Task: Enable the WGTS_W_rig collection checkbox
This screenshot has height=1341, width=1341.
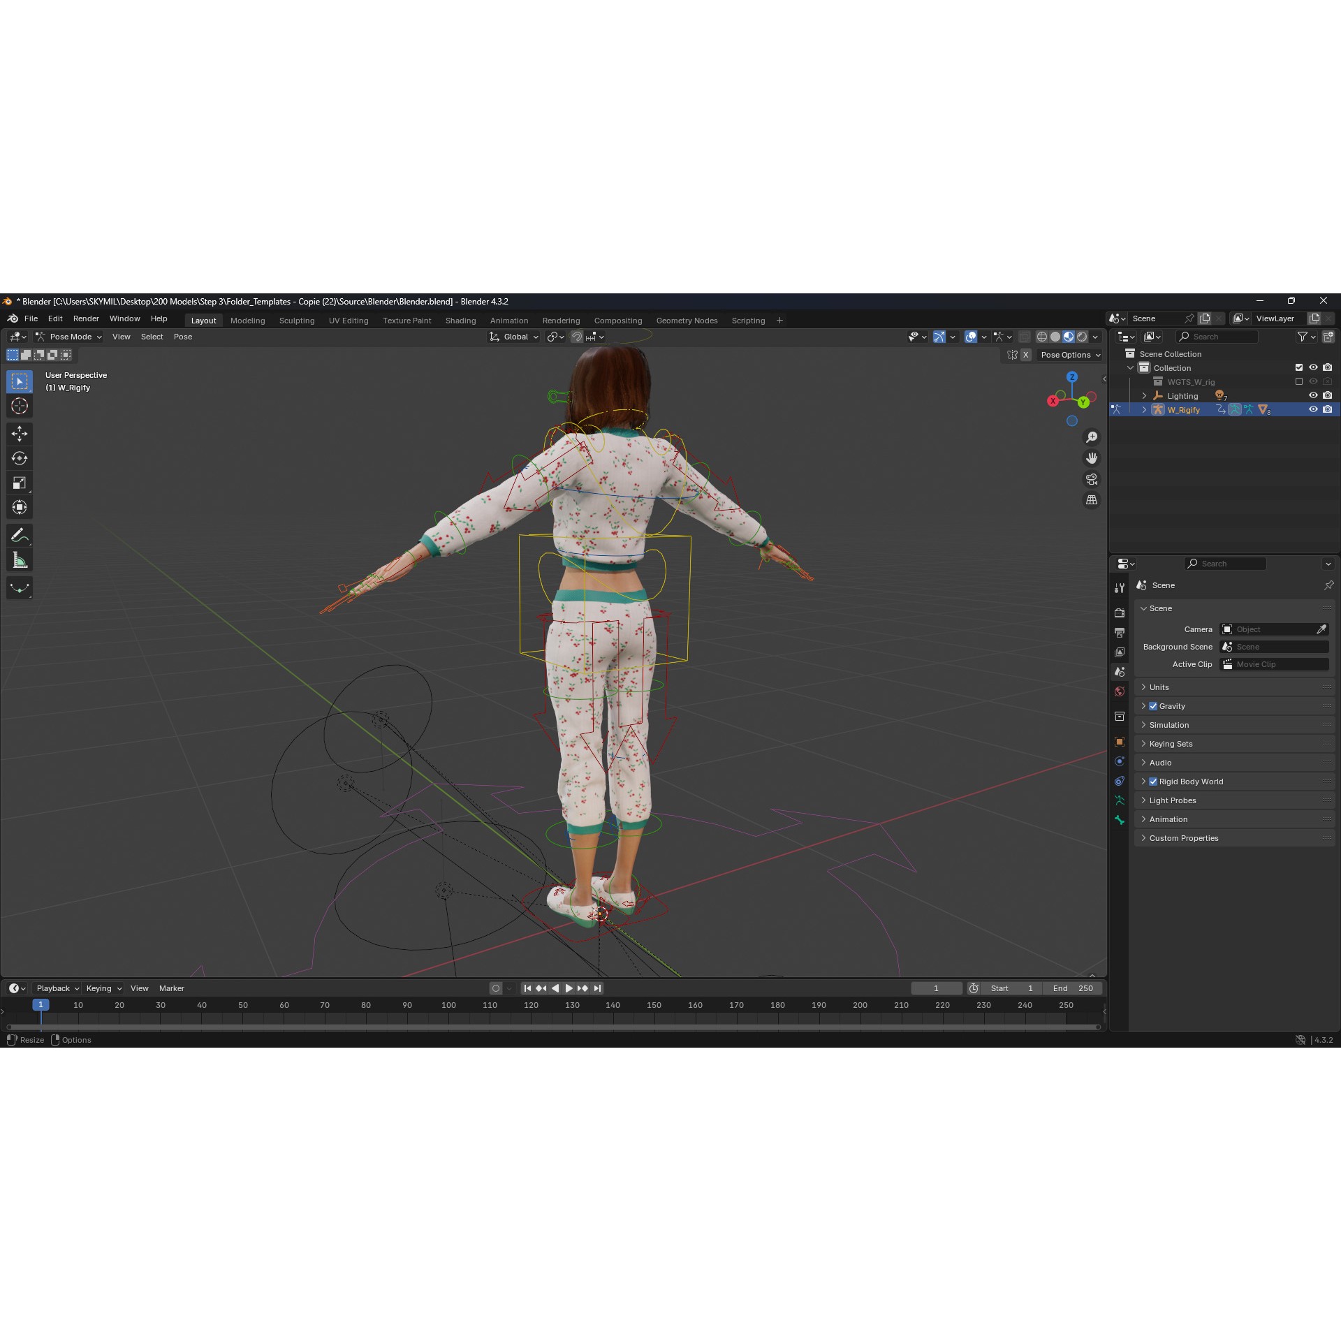Action: pyautogui.click(x=1299, y=381)
